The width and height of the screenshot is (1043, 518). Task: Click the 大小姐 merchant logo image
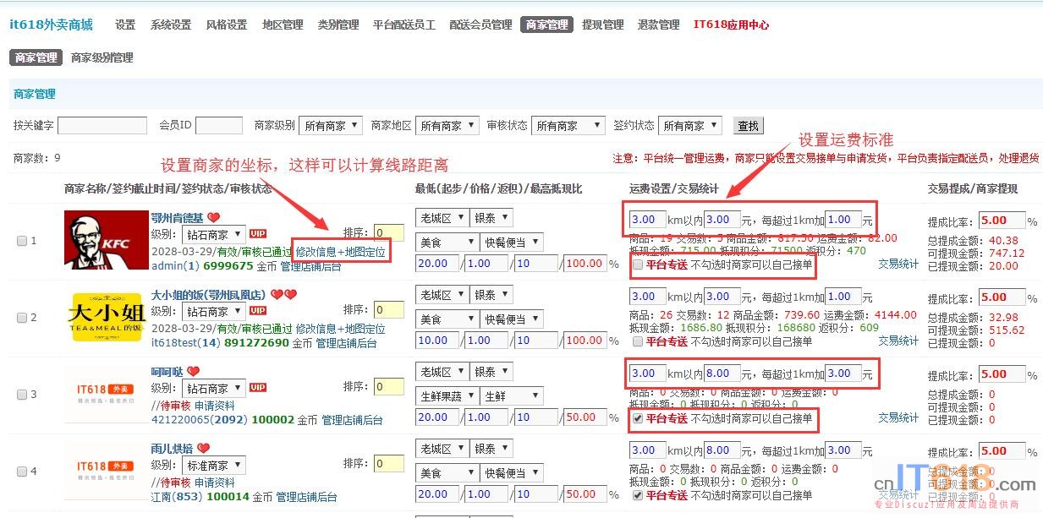(106, 317)
